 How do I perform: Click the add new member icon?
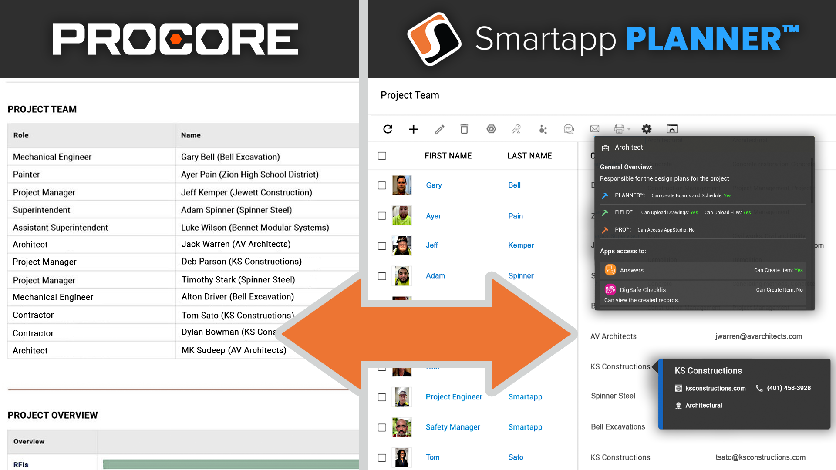pos(413,128)
